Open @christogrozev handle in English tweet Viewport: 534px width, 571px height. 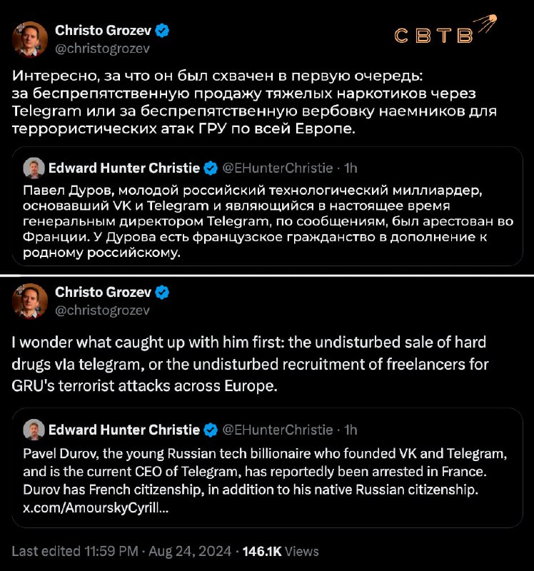click(x=102, y=310)
